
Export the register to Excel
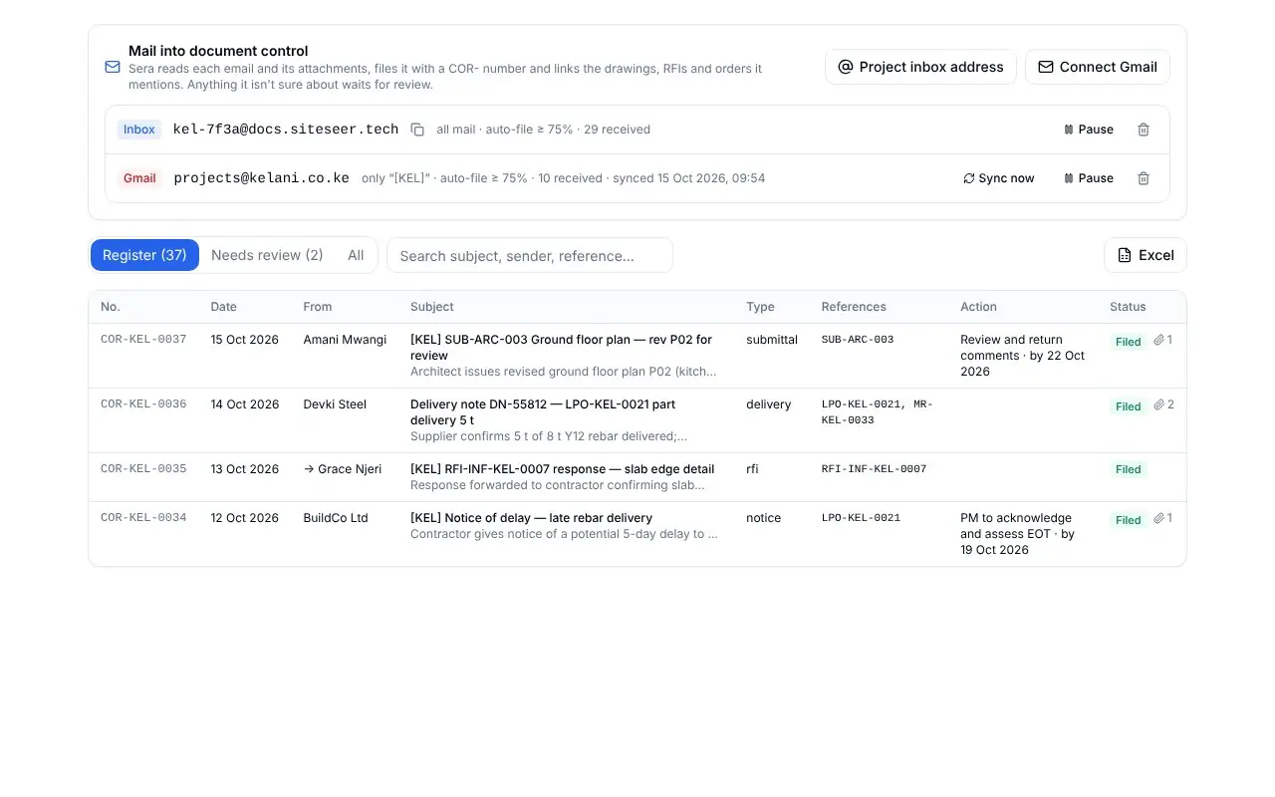point(1146,255)
